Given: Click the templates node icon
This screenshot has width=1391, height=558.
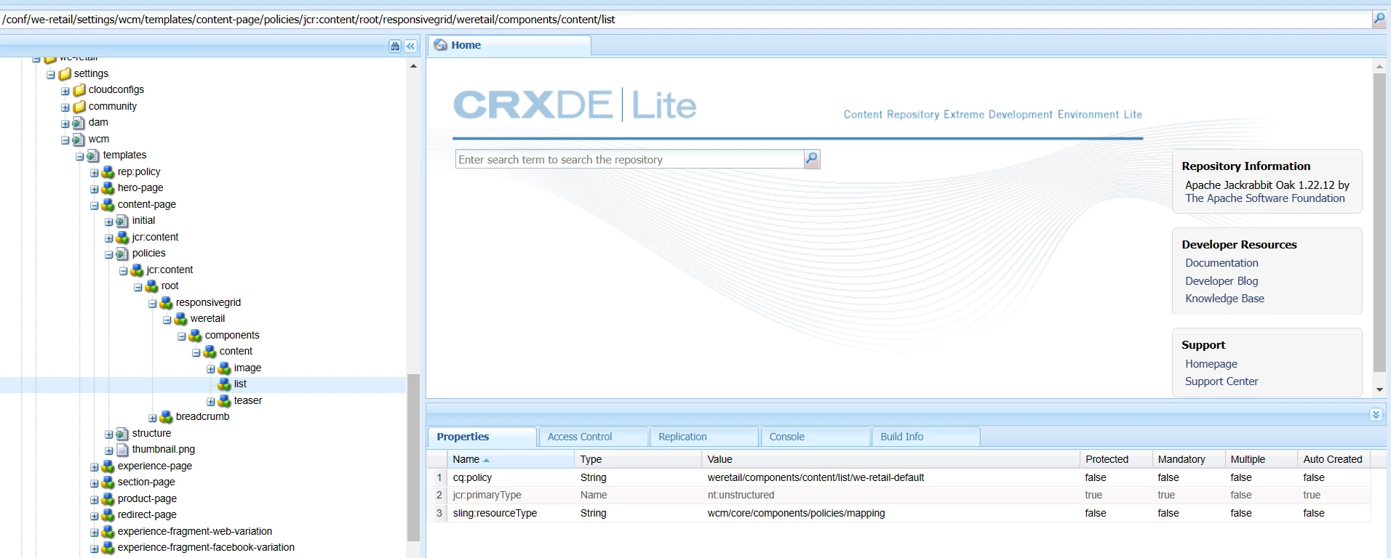Looking at the screenshot, I should tap(93, 155).
